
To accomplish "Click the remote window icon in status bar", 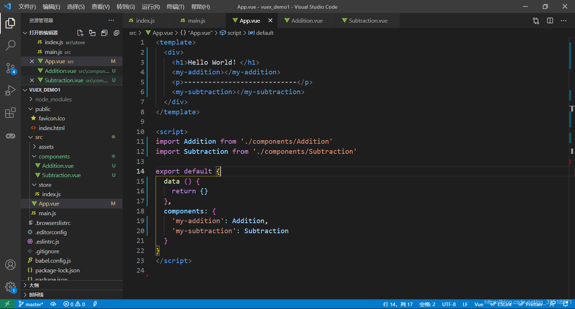I will pyautogui.click(x=7, y=304).
